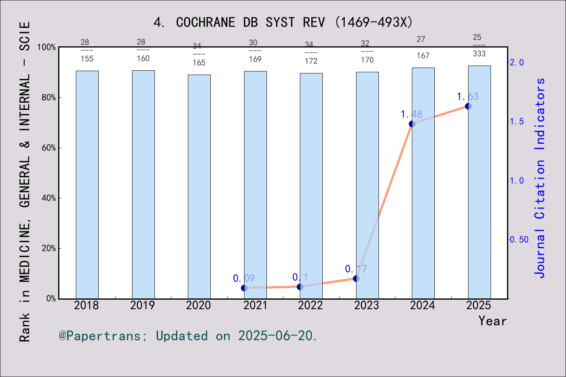This screenshot has width=566, height=377.
Task: Click the @Papertrans update note
Action: (187, 335)
